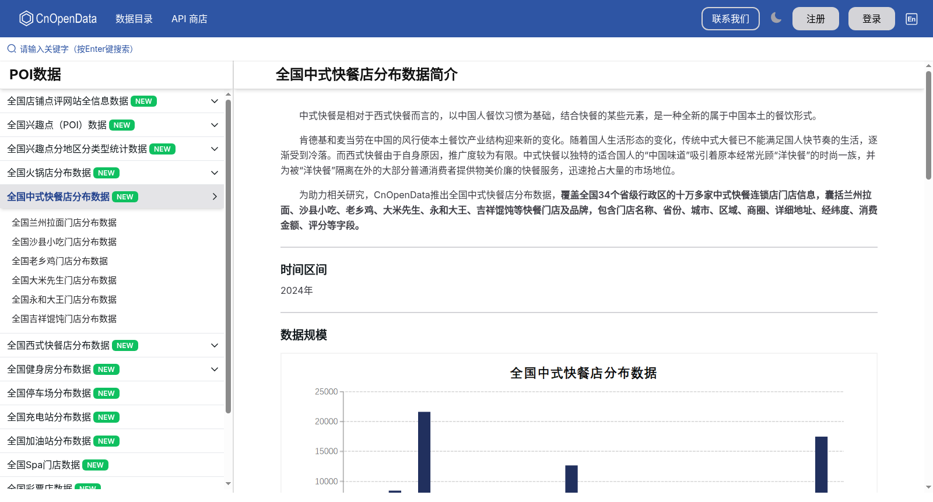This screenshot has width=933, height=502.
Task: Click the POI数据 sidebar heading
Action: [x=35, y=75]
